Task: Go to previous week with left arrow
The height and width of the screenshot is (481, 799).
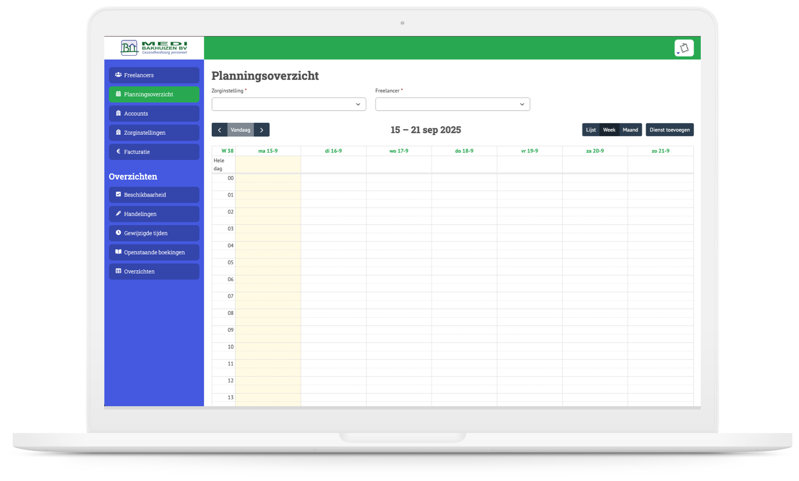Action: pos(219,130)
